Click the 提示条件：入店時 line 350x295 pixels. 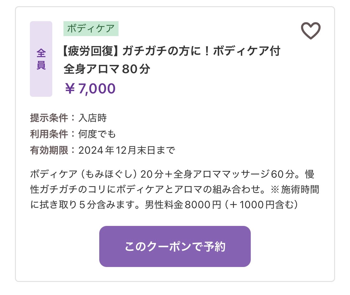coord(68,118)
